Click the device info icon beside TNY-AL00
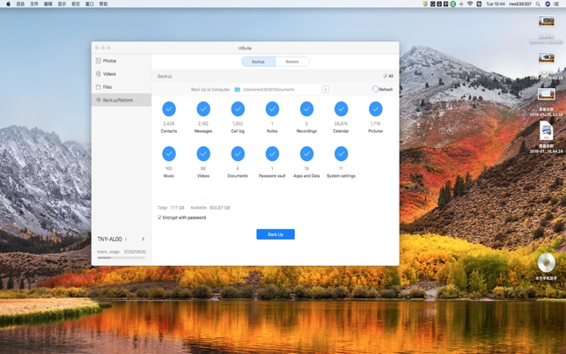 126,239
